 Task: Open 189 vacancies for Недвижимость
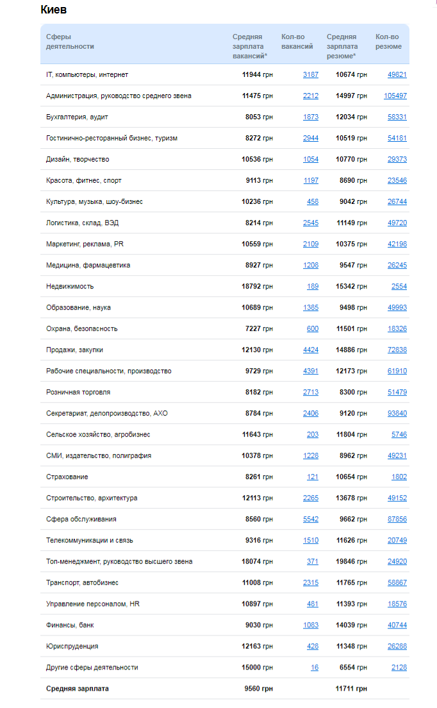(313, 286)
